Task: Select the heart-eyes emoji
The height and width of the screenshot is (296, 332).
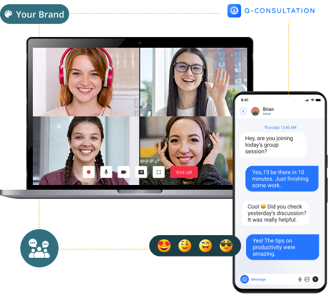Action: point(165,246)
